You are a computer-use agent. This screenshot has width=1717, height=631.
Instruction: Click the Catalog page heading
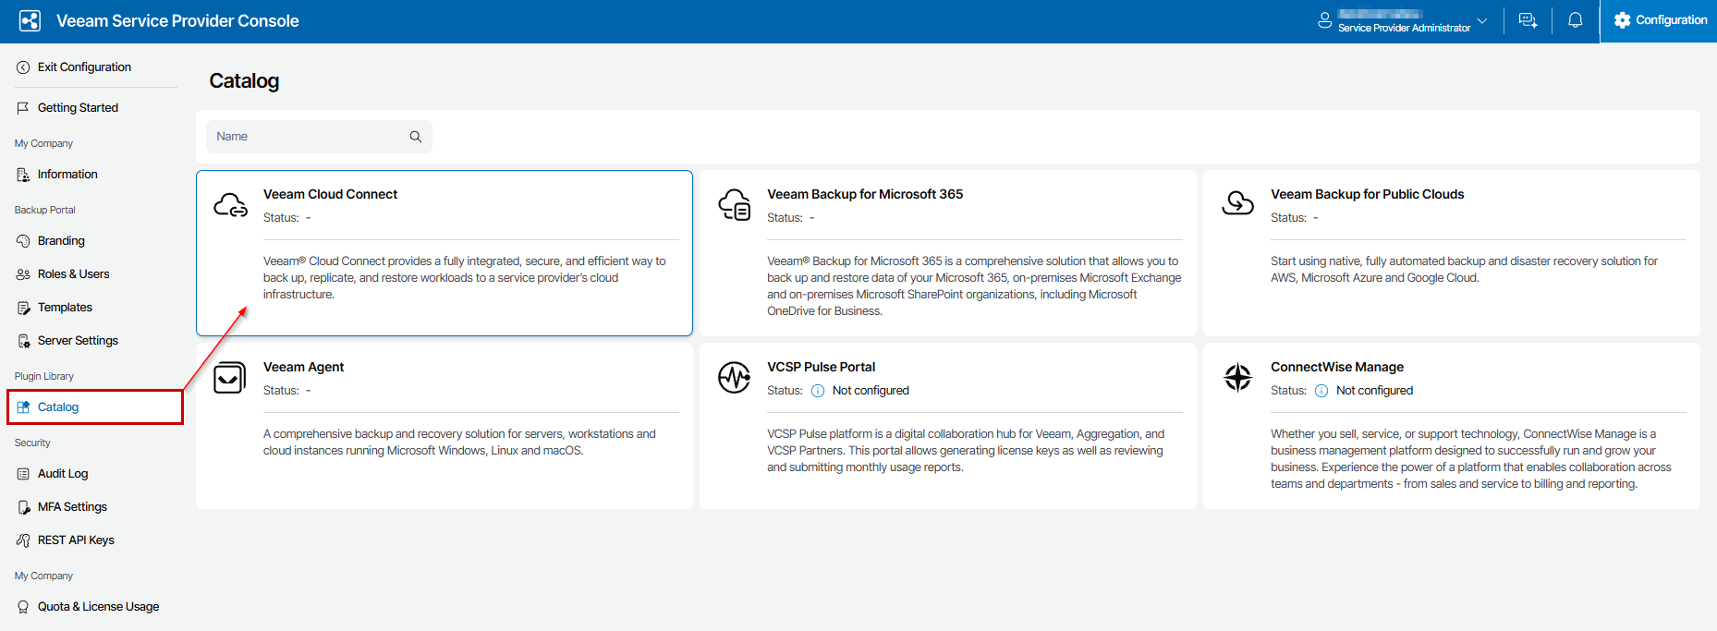coord(244,81)
